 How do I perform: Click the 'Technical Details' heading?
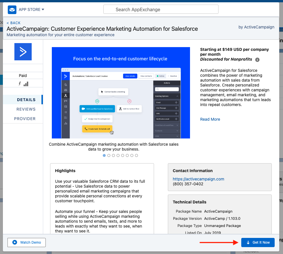pyautogui.click(x=189, y=202)
